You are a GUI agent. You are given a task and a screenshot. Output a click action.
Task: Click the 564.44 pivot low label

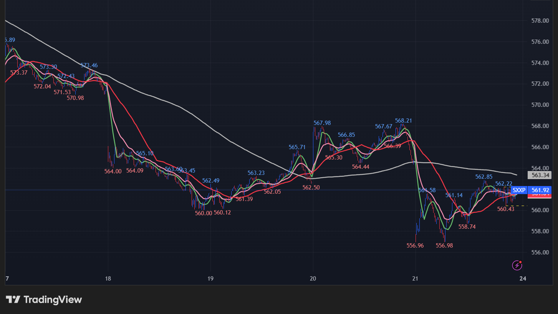click(x=361, y=167)
